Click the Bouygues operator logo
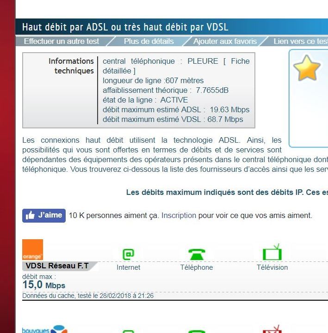Image resolution: width=328 pixels, height=333 pixels. 45,329
